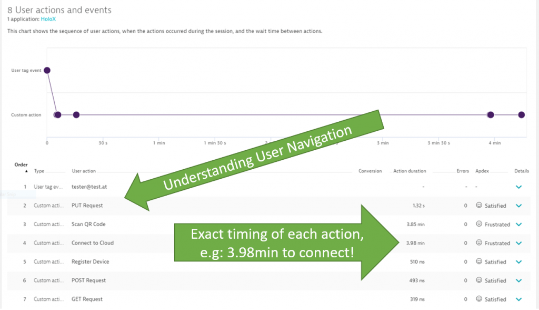Screen dimensions: 539x310
Task: Expand the Register Device row details
Action: click(518, 261)
